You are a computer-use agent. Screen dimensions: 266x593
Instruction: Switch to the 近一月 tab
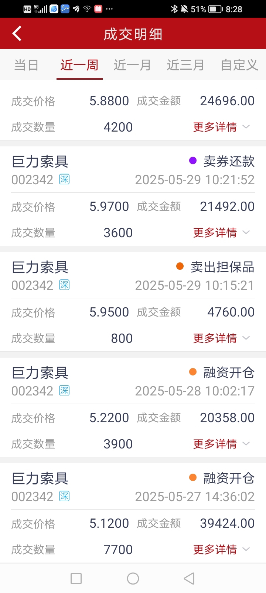pyautogui.click(x=132, y=65)
